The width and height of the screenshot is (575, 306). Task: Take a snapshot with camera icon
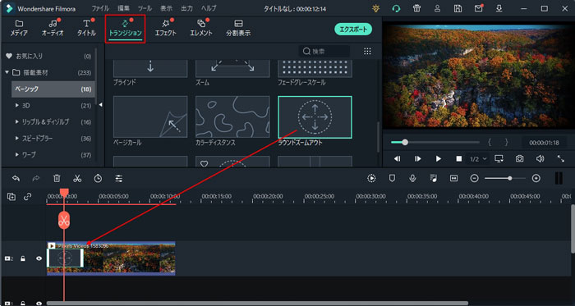click(x=519, y=159)
